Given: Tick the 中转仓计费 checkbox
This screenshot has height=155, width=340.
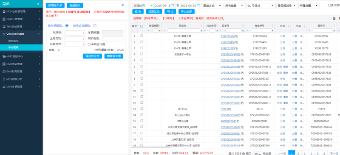Looking at the screenshot, I should point(89,44).
